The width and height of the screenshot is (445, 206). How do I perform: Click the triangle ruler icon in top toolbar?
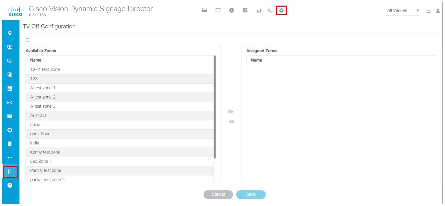point(270,11)
